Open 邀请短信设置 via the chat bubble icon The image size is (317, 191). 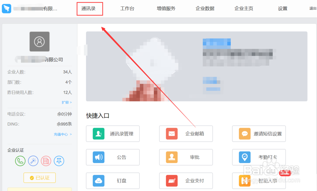tap(244, 134)
